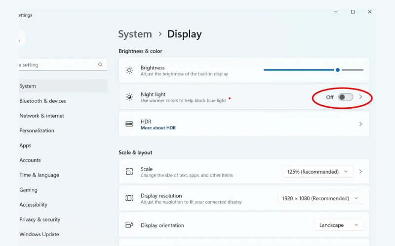Maximize the Settings window
Screen dimensions: 395x246
pyautogui.click(x=353, y=12)
